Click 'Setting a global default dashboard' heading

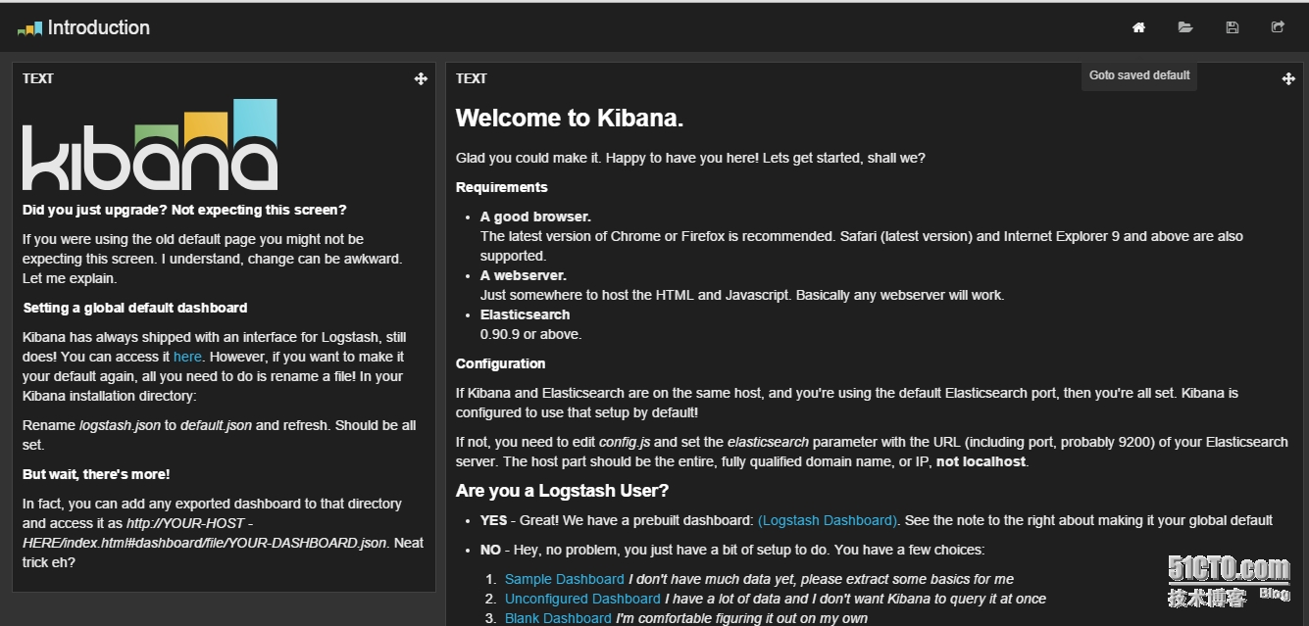tap(135, 308)
